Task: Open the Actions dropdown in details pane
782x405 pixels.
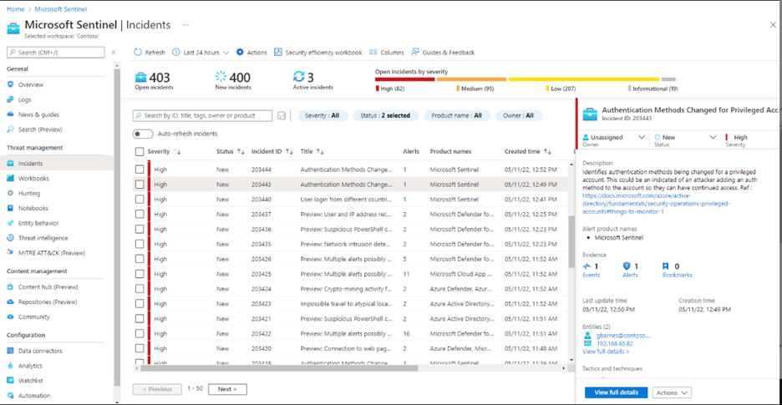Action: tap(672, 393)
